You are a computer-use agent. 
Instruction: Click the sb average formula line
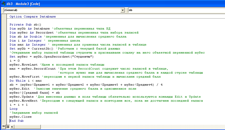point(86,85)
